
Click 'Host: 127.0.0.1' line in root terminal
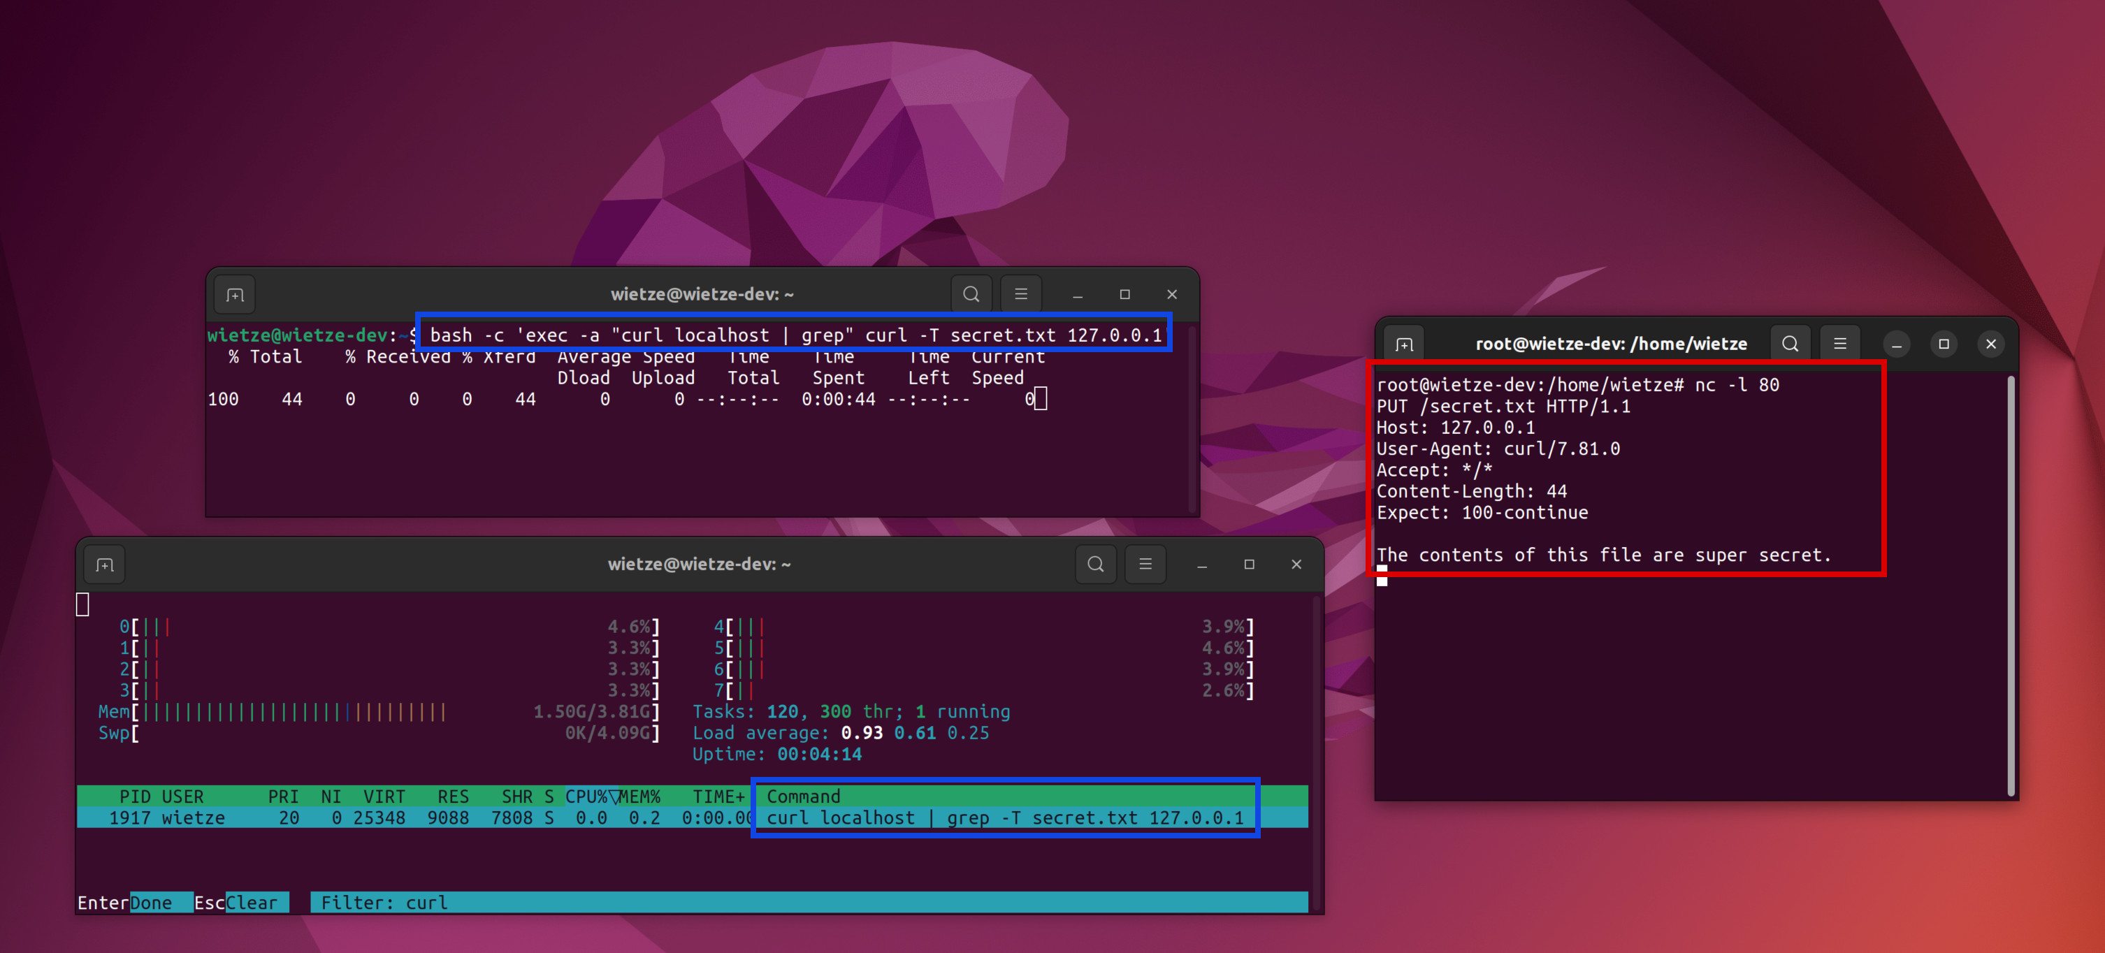(1455, 427)
